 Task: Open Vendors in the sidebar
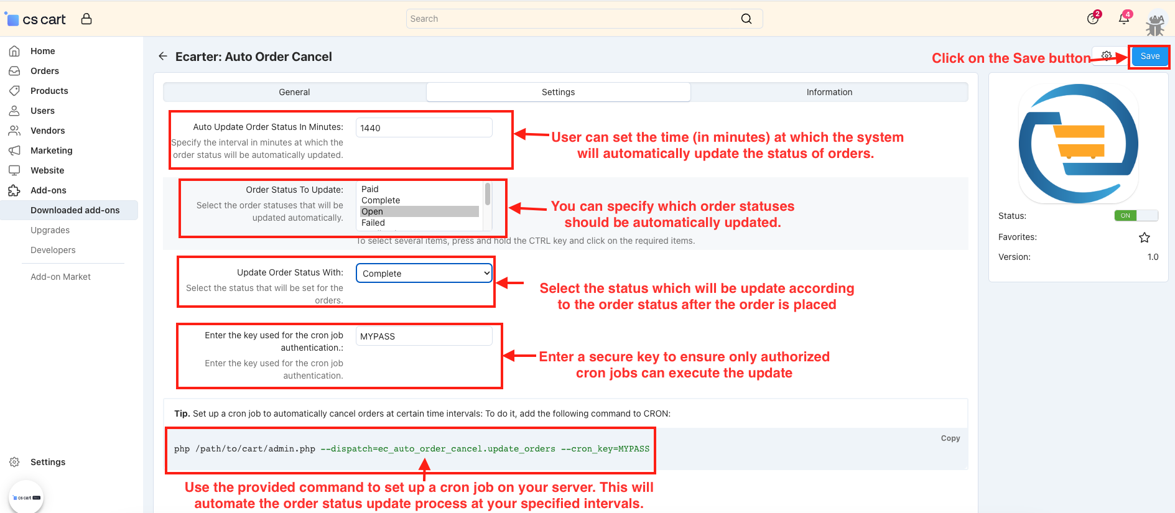[x=47, y=131]
